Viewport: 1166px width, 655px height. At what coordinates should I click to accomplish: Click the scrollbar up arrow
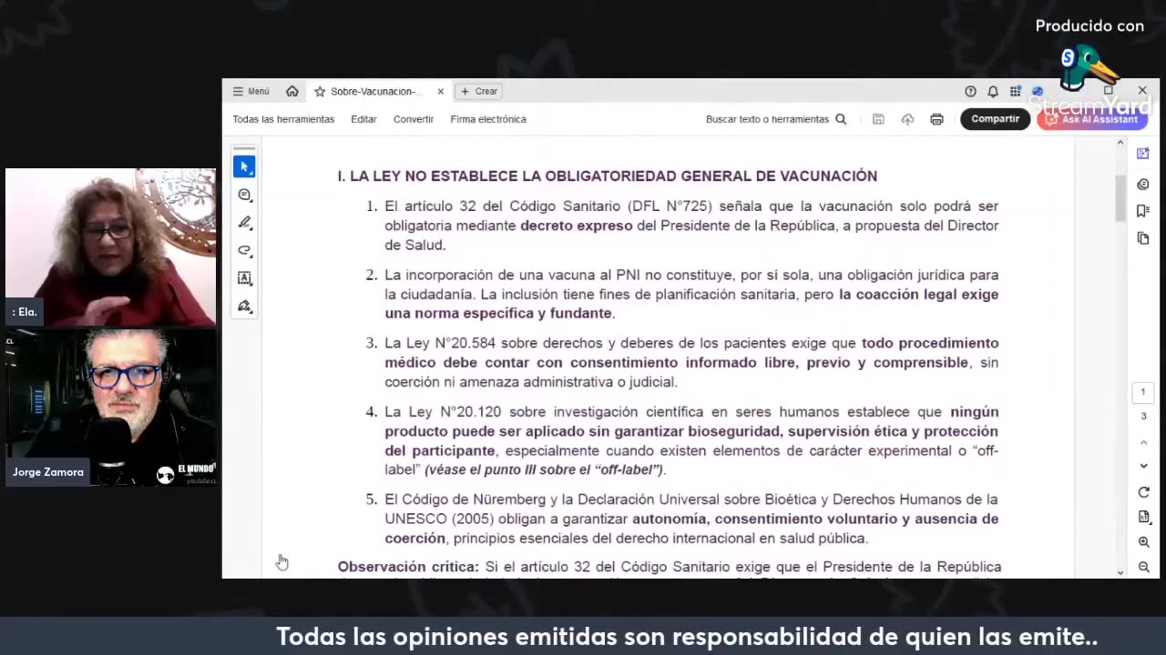pos(1120,144)
